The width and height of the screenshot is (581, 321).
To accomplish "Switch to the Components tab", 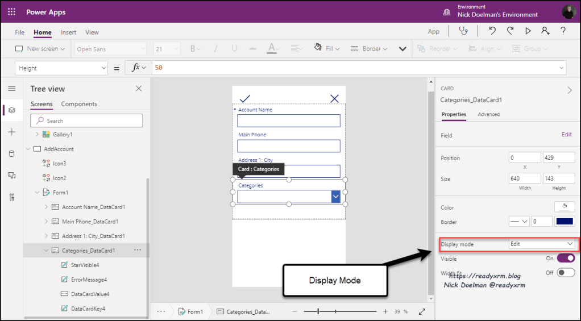I will click(79, 104).
